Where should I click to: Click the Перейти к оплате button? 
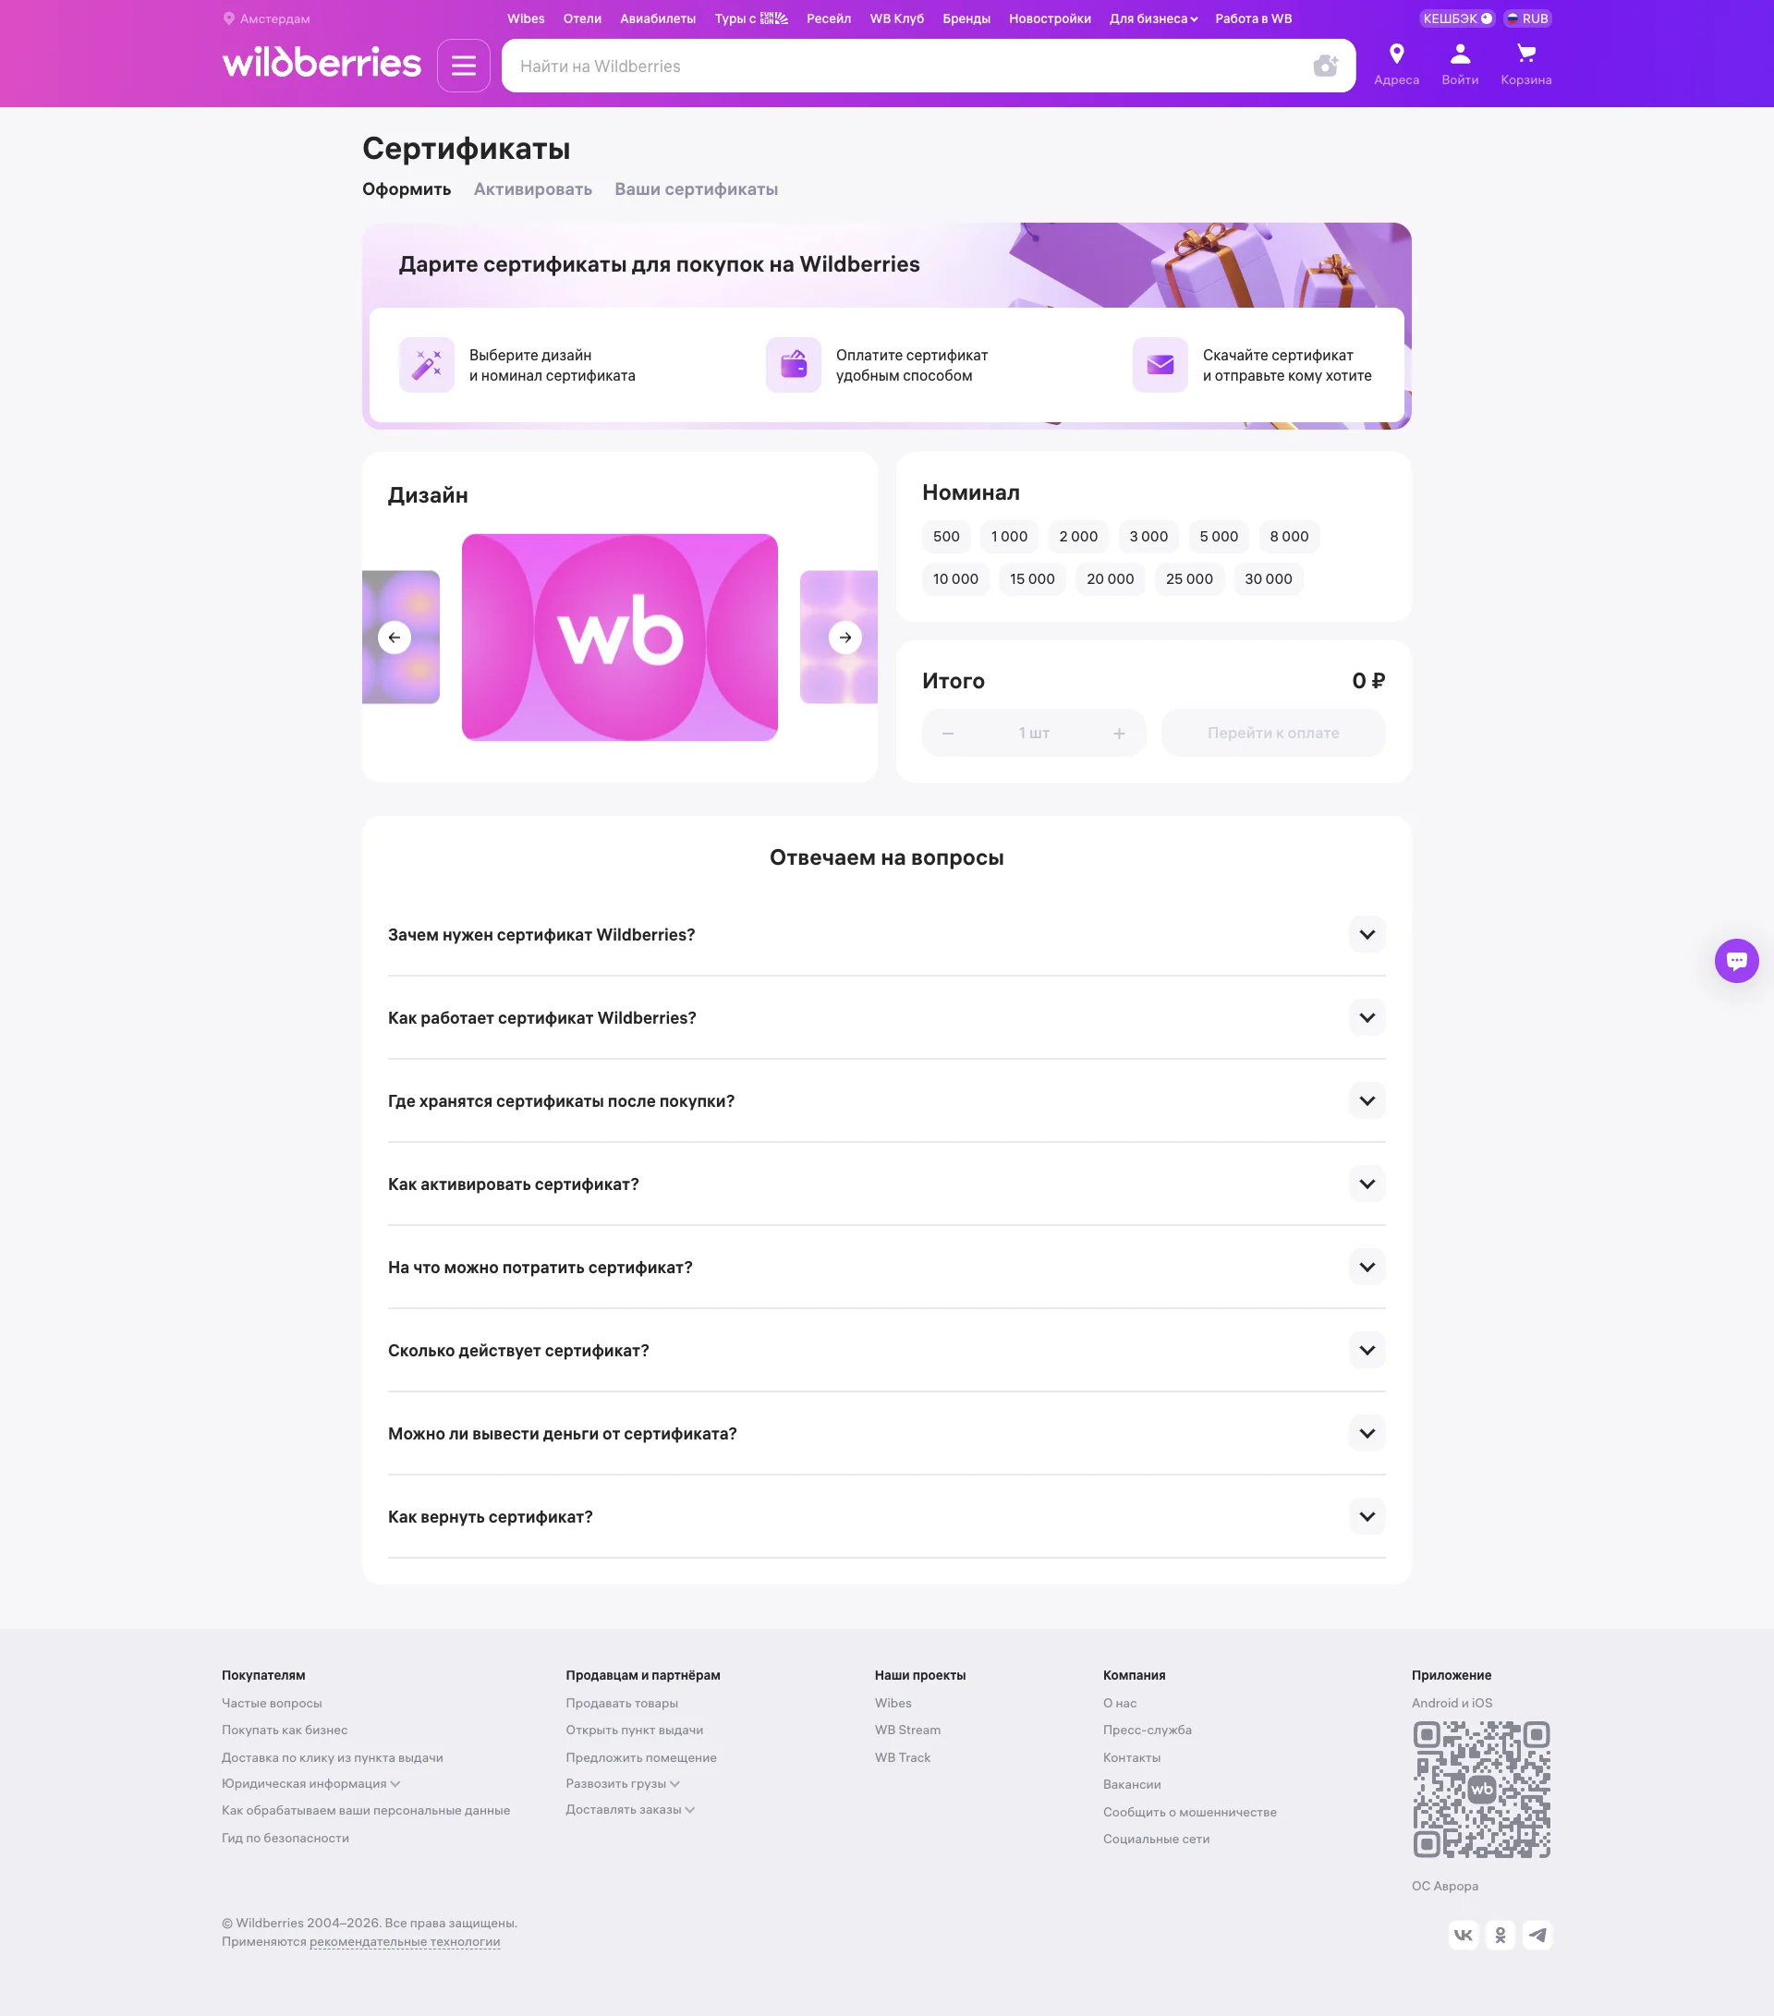(x=1273, y=733)
